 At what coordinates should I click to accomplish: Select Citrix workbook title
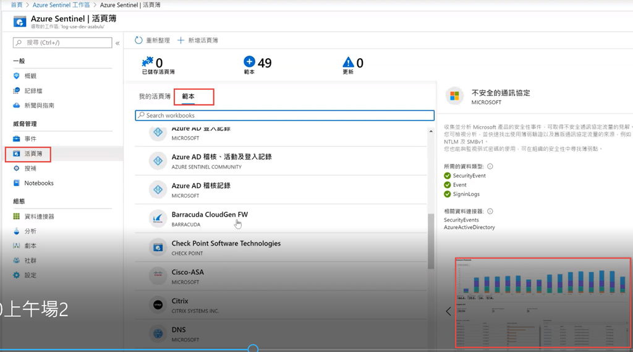[180, 301]
